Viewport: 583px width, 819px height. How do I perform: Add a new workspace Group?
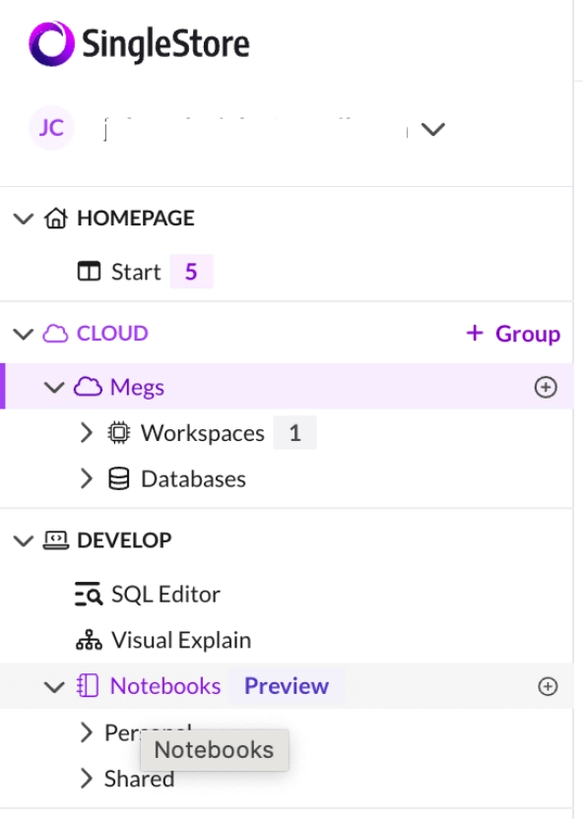(x=513, y=334)
